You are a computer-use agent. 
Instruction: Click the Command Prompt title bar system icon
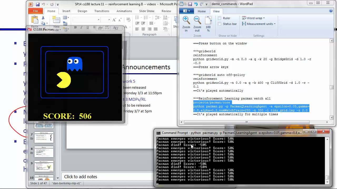tap(158, 133)
